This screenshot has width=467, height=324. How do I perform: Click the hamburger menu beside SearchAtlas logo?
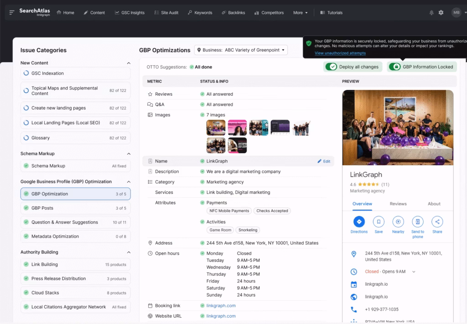[x=11, y=12]
